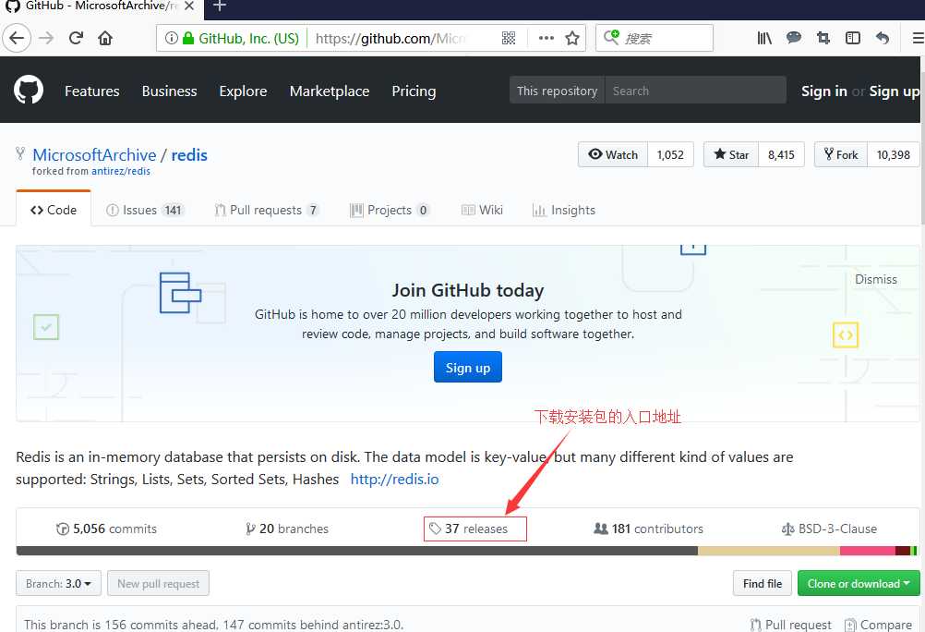The width and height of the screenshot is (925, 632).
Task: View the 5,056 commits
Action: click(x=107, y=529)
